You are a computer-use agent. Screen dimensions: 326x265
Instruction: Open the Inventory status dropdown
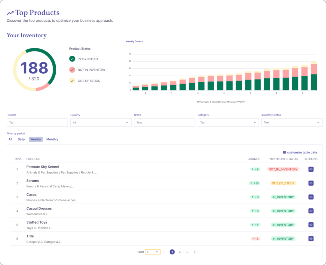click(292, 123)
